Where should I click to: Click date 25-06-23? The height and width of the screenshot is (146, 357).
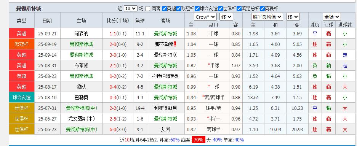click(x=47, y=129)
